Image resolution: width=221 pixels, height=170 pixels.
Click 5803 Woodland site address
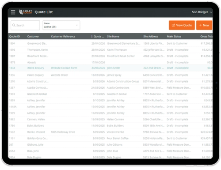(153, 145)
